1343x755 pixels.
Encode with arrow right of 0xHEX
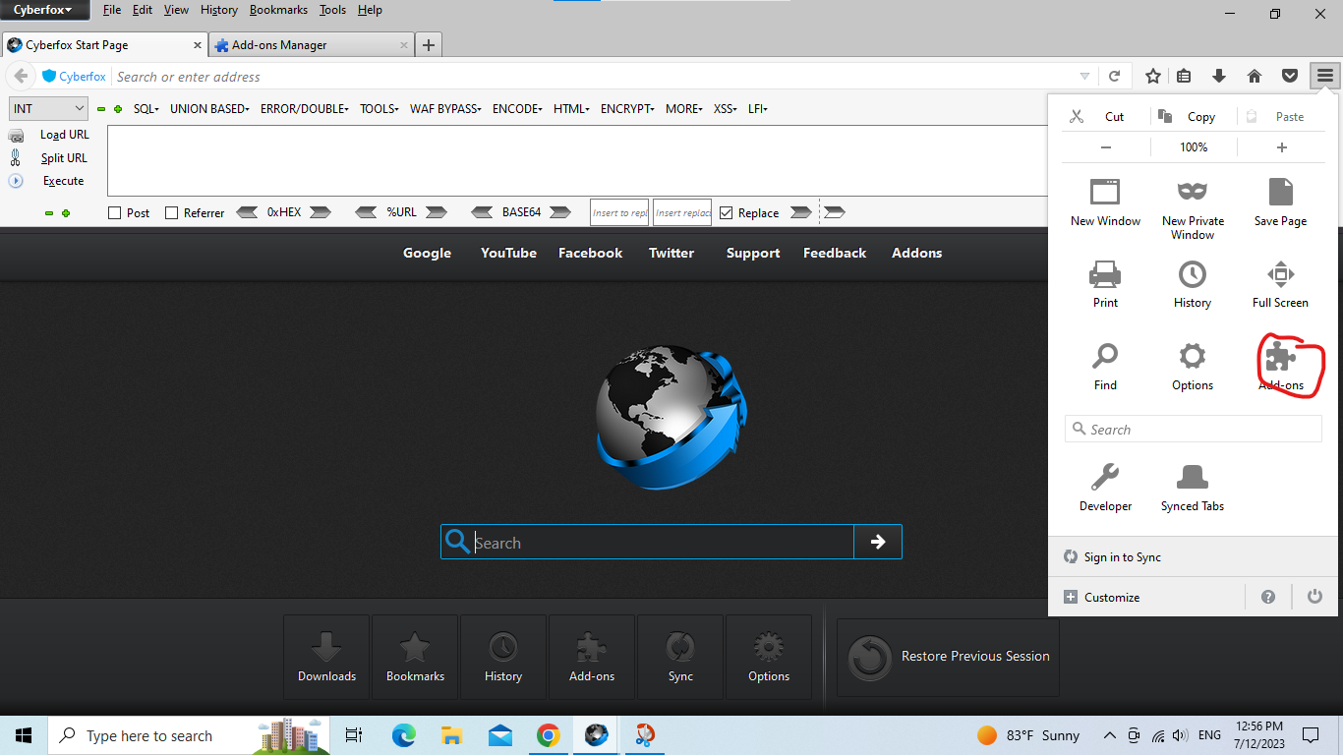click(x=320, y=212)
